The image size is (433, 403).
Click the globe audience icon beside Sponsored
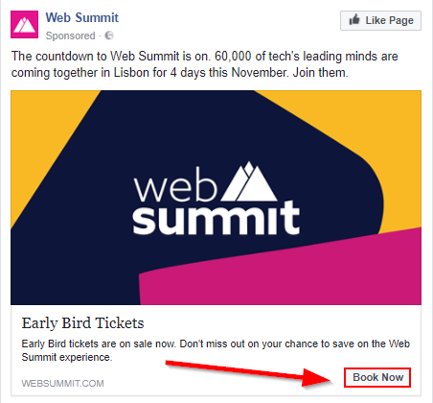[x=109, y=36]
